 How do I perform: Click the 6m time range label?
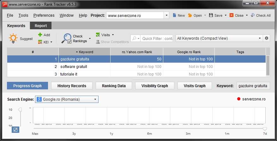[x=149, y=134]
